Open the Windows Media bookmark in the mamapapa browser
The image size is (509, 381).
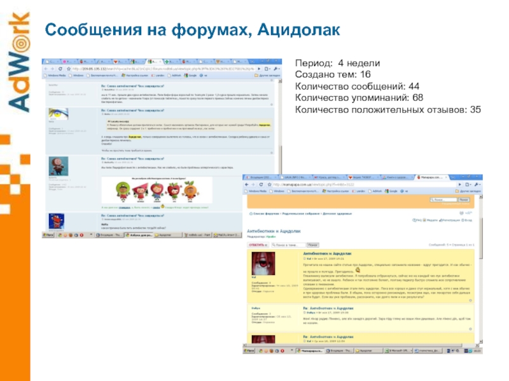(x=255, y=191)
